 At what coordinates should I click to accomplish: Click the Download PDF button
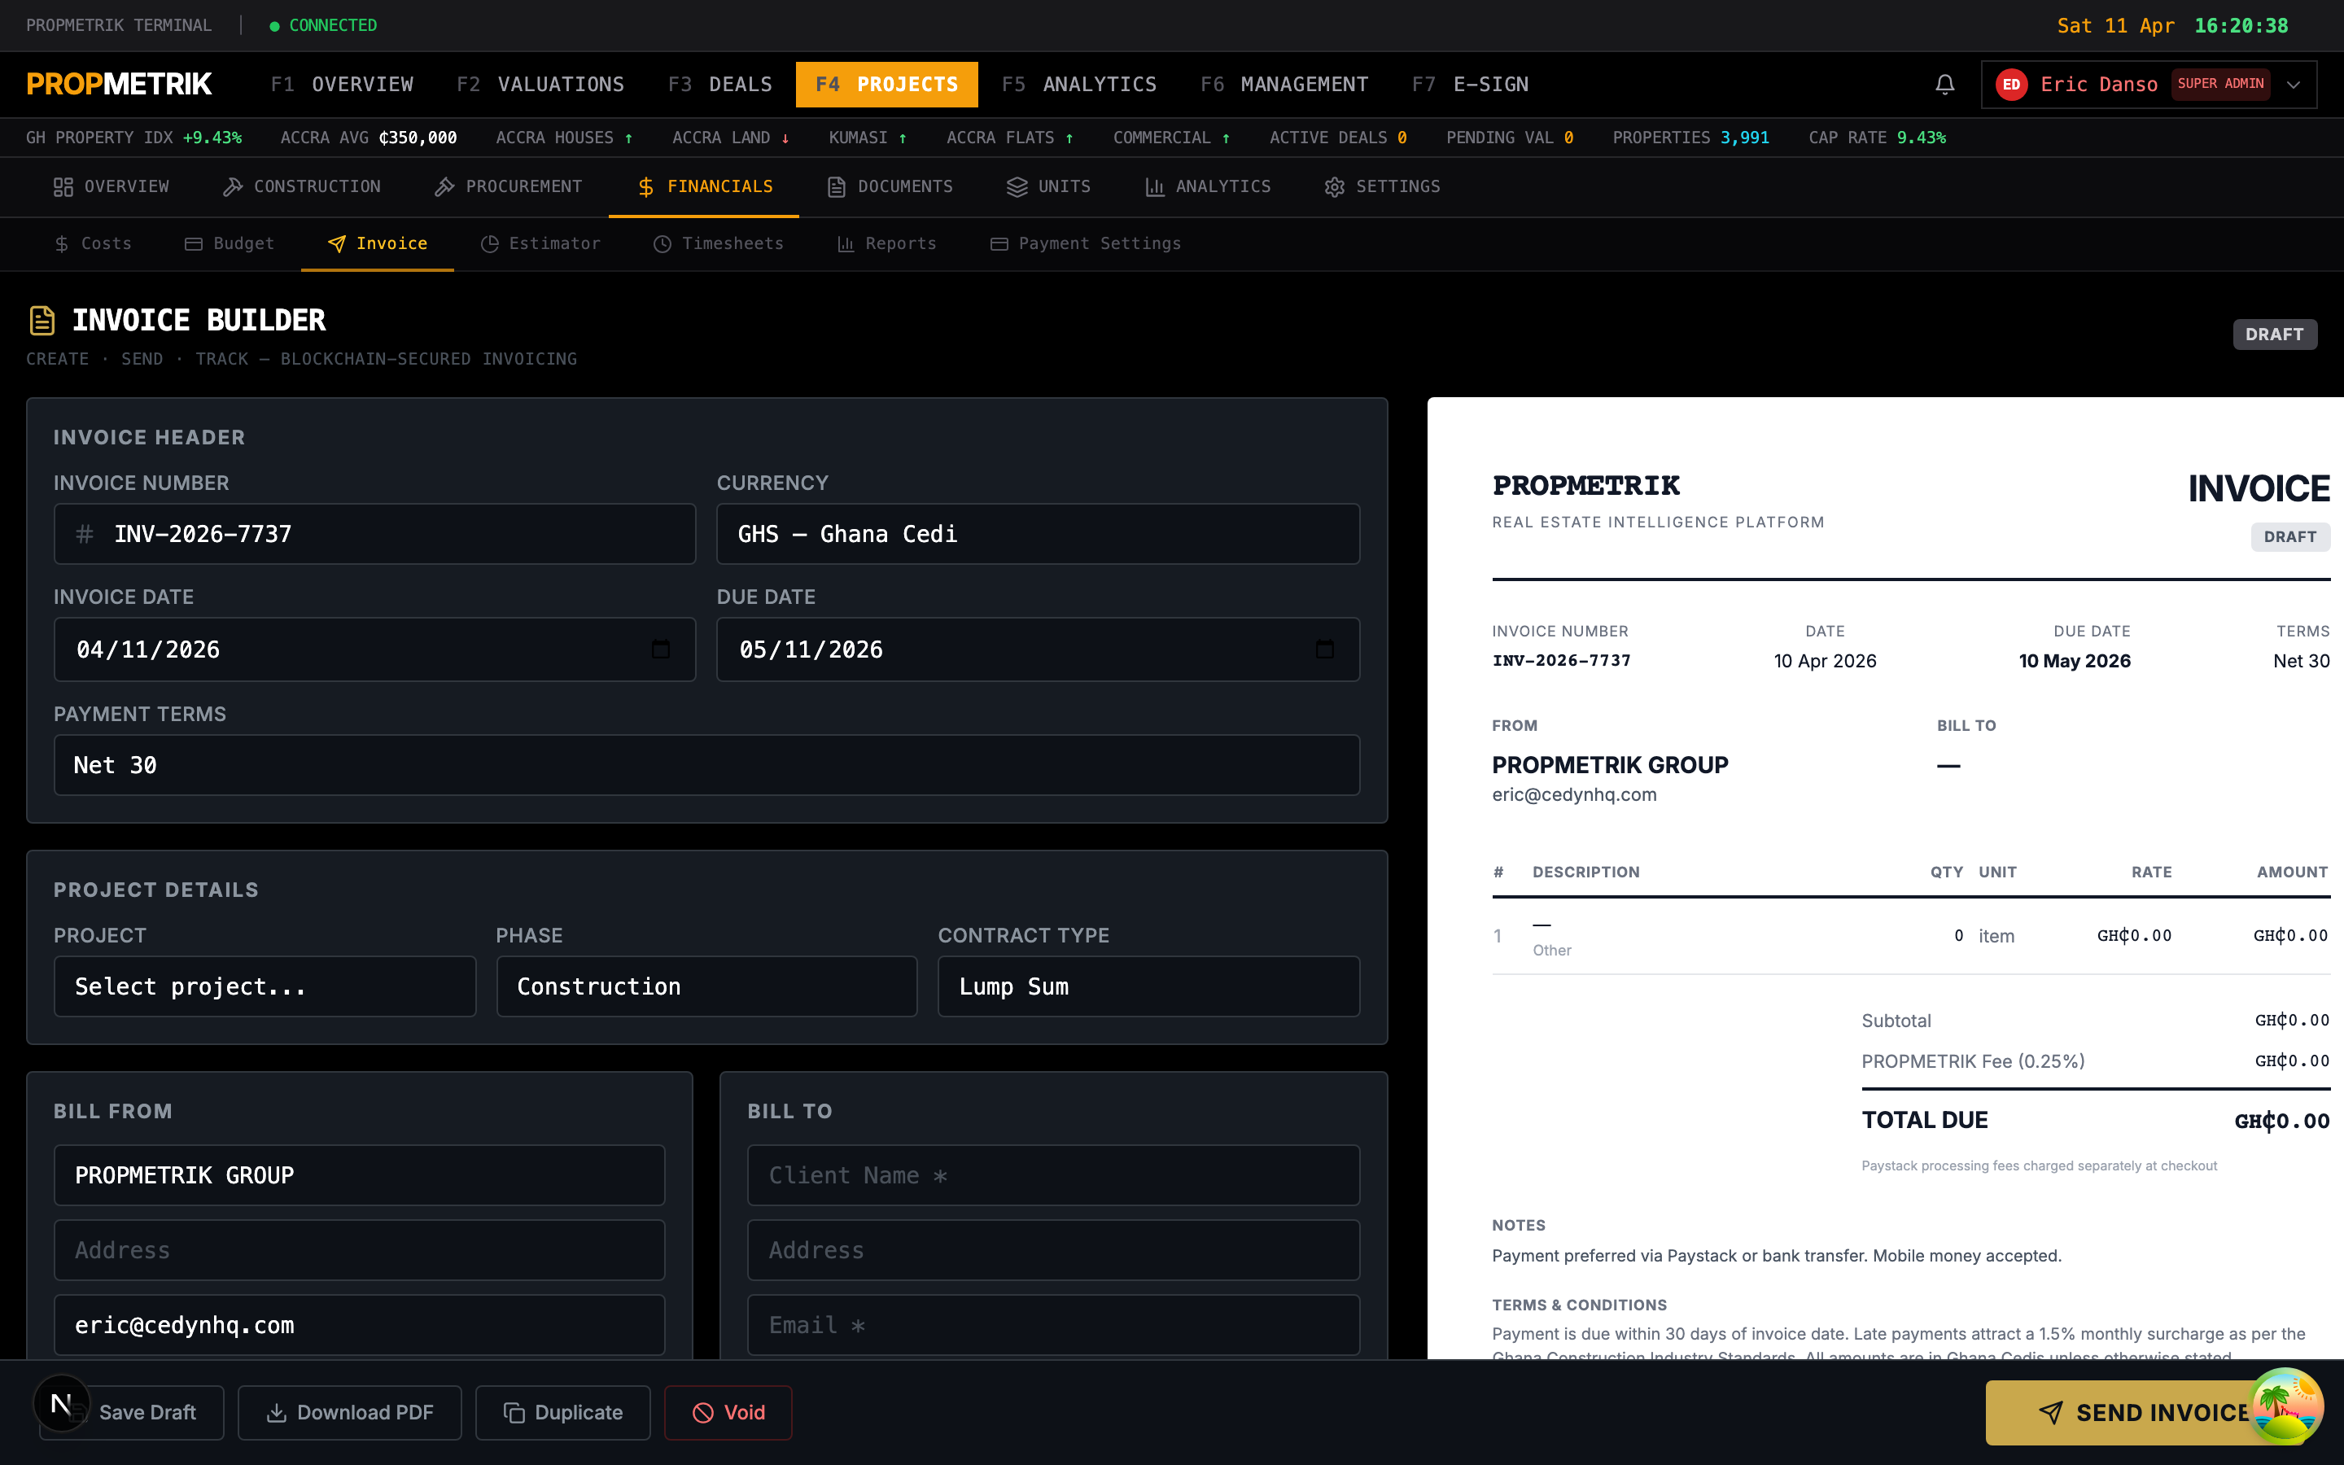point(350,1413)
